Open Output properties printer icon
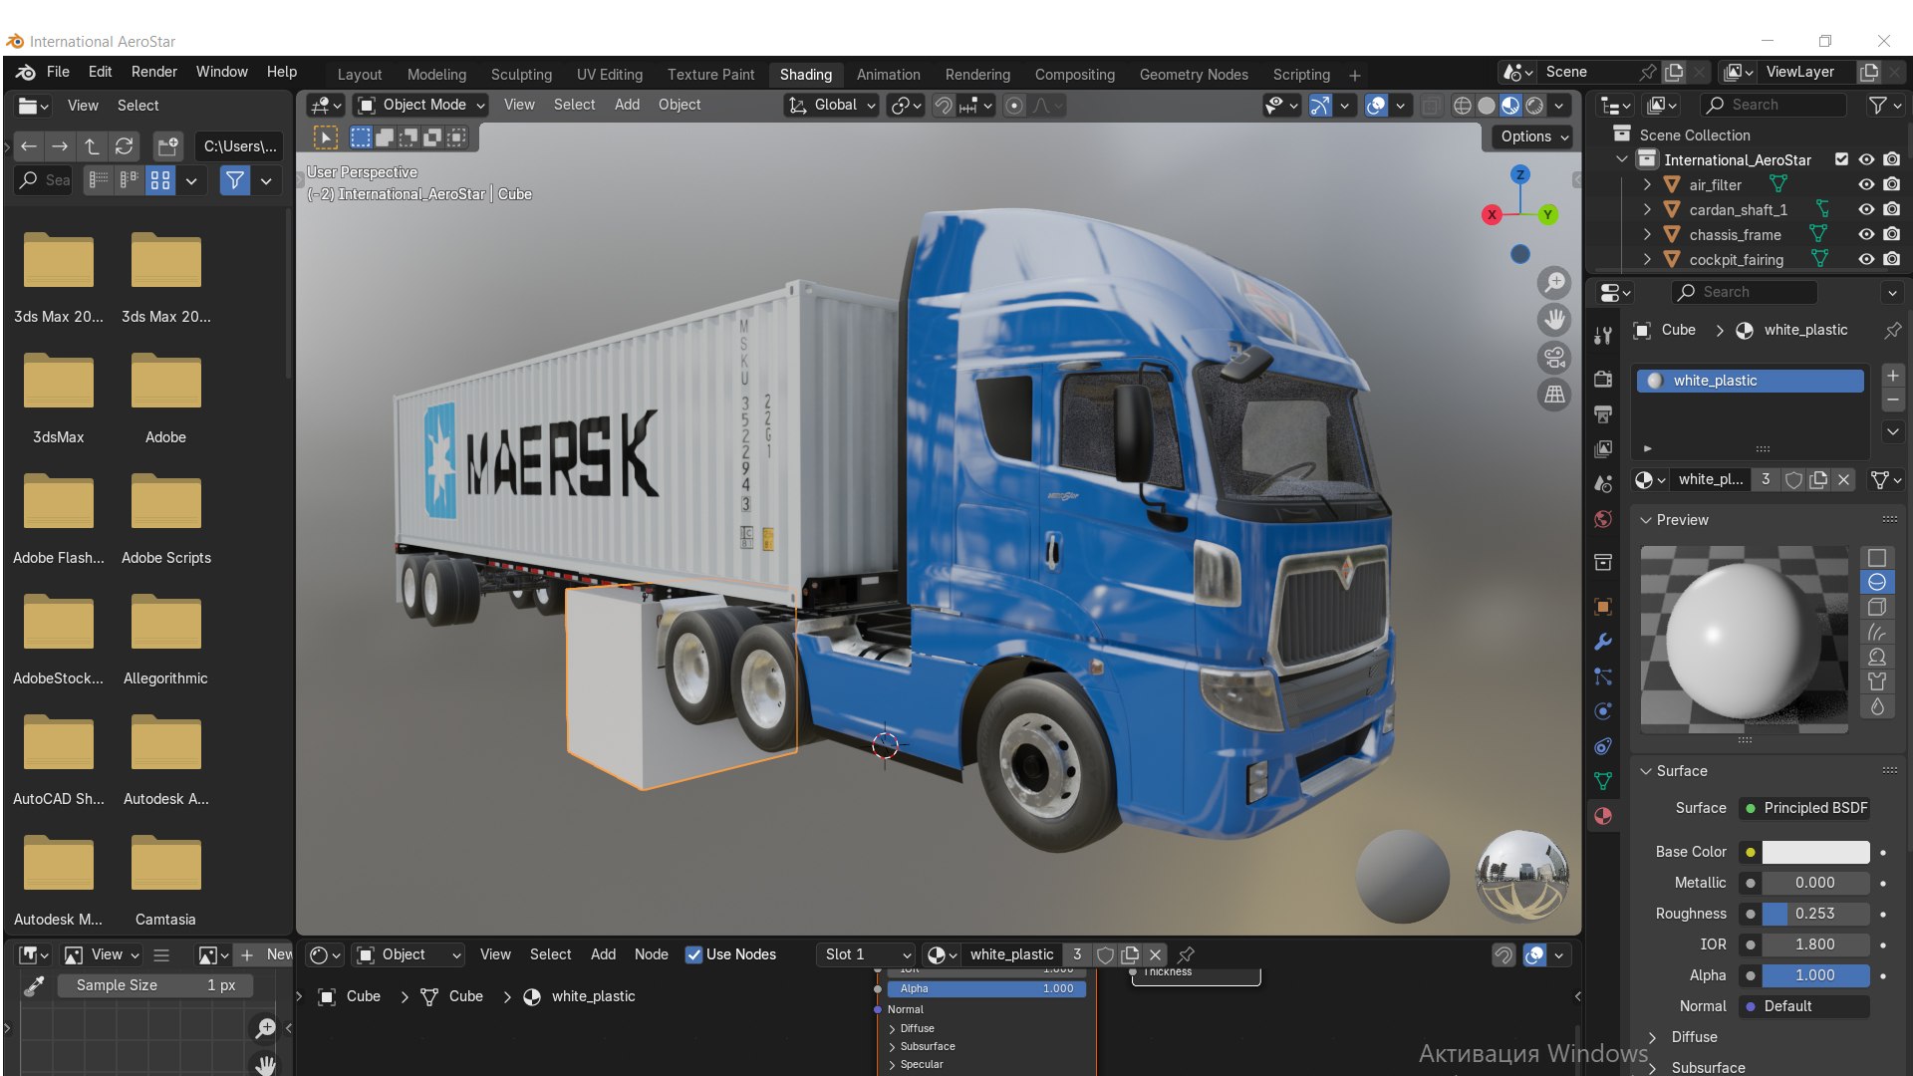1913x1076 pixels. pyautogui.click(x=1603, y=413)
